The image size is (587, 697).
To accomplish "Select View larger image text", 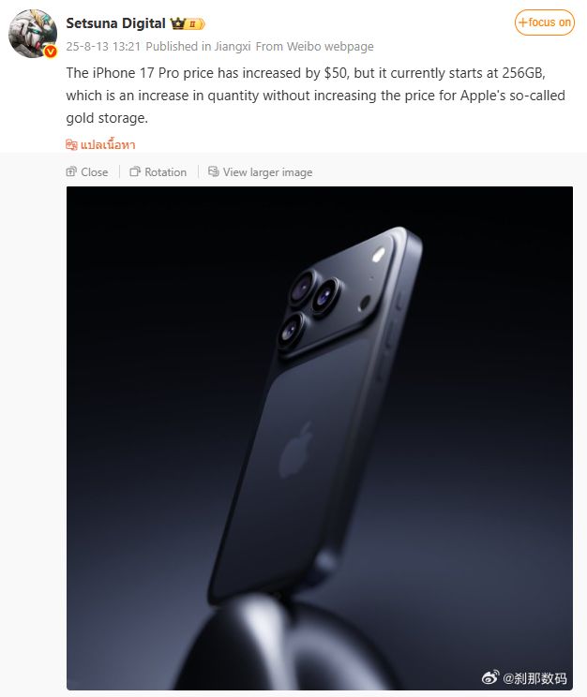I will tap(267, 172).
